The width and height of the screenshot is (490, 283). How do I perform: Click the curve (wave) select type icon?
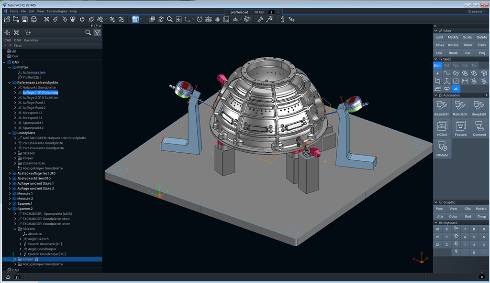point(446,73)
